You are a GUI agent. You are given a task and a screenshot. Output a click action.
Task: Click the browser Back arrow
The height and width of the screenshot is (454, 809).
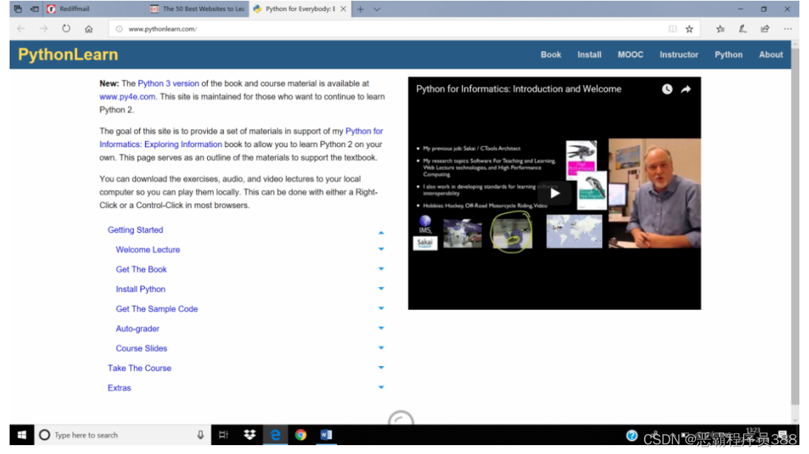[21, 29]
